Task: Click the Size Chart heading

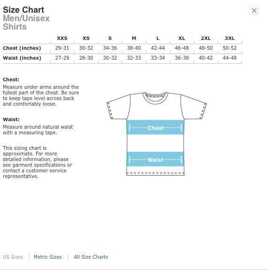Action: point(23,10)
